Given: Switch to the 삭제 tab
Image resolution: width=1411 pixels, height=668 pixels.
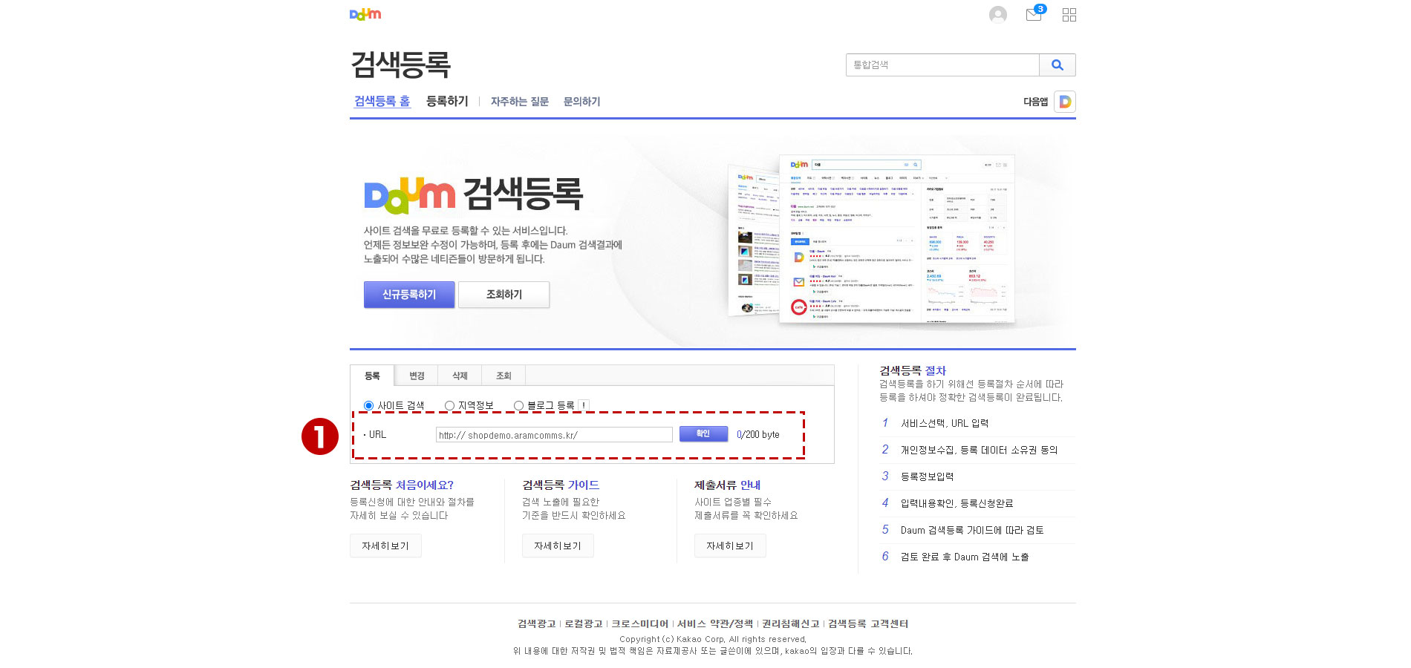Looking at the screenshot, I should [460, 376].
